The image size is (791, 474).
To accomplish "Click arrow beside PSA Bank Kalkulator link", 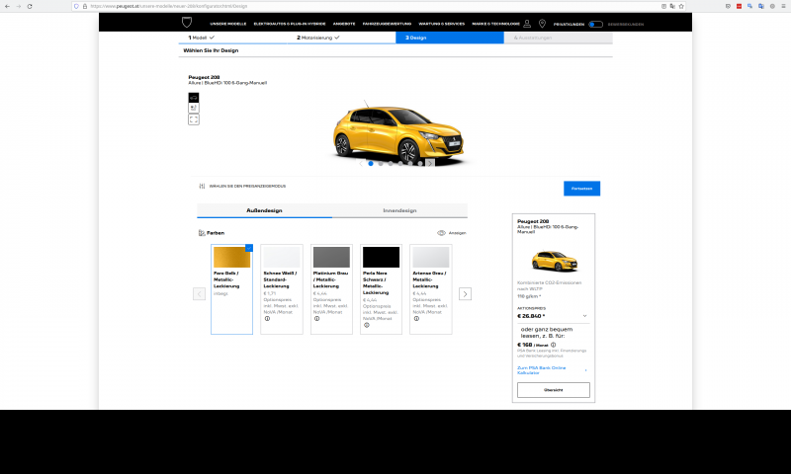I will tap(585, 370).
